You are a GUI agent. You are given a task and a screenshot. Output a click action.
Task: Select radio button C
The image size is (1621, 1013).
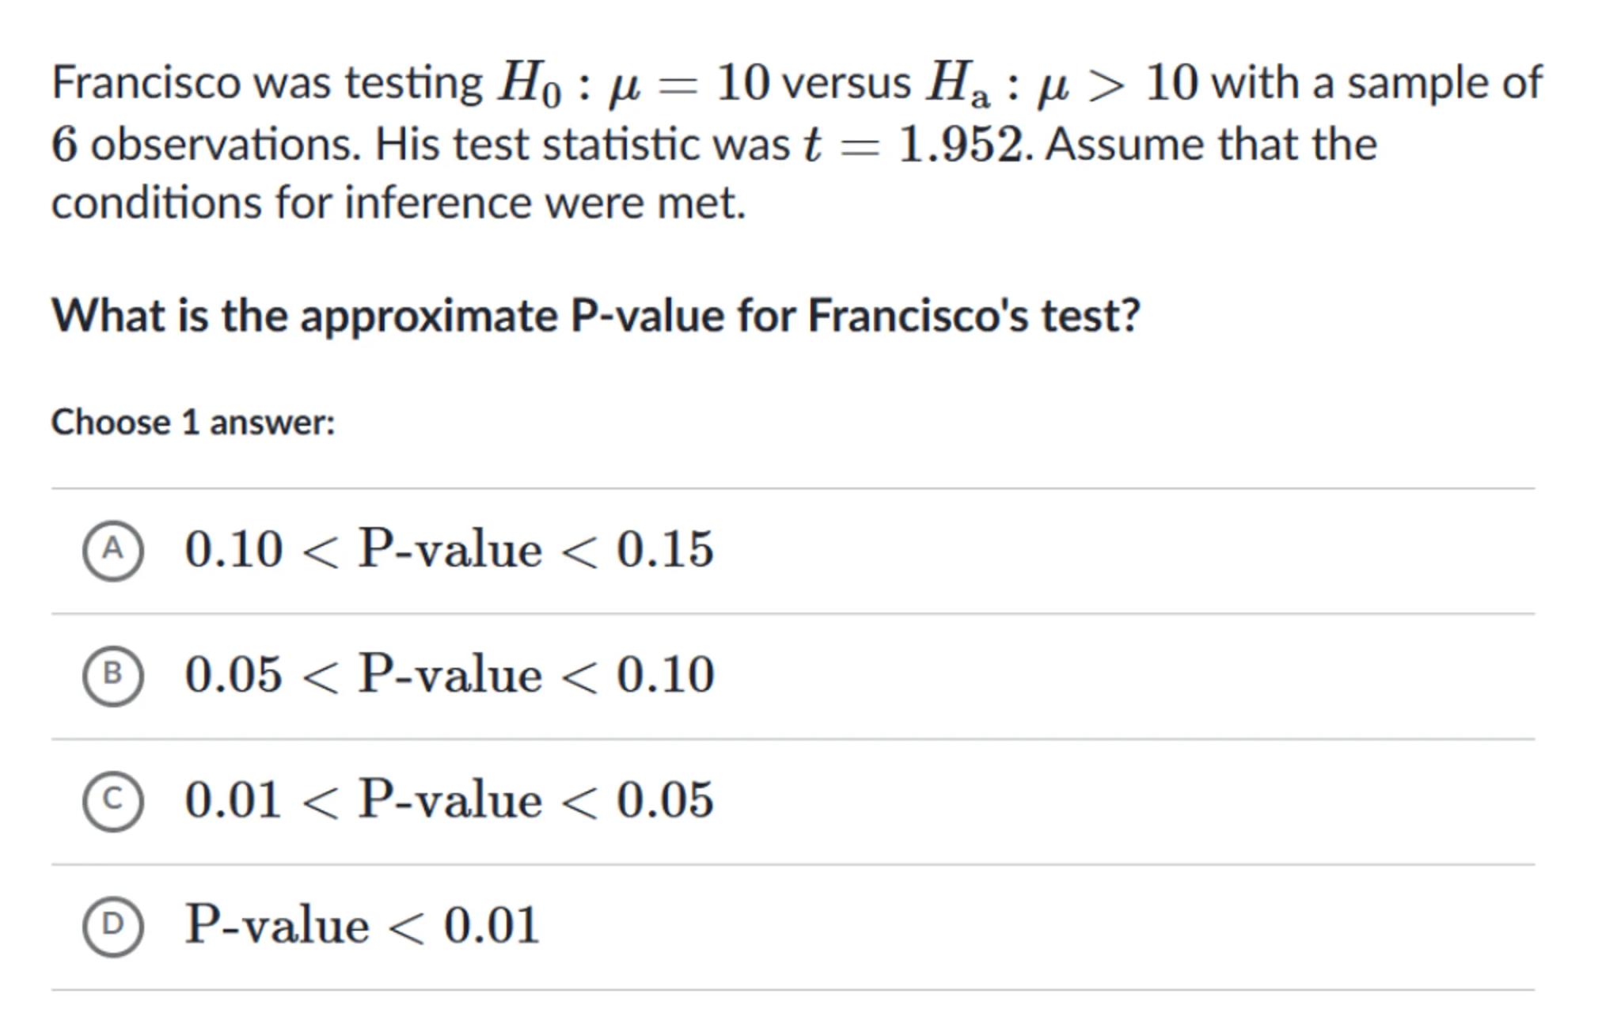pos(112,800)
